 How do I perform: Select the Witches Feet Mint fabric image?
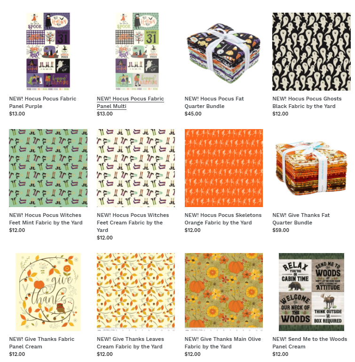click(x=48, y=168)
